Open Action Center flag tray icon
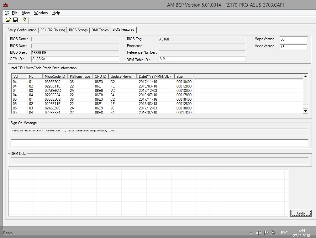This screenshot has width=316, height=238. coord(266,233)
